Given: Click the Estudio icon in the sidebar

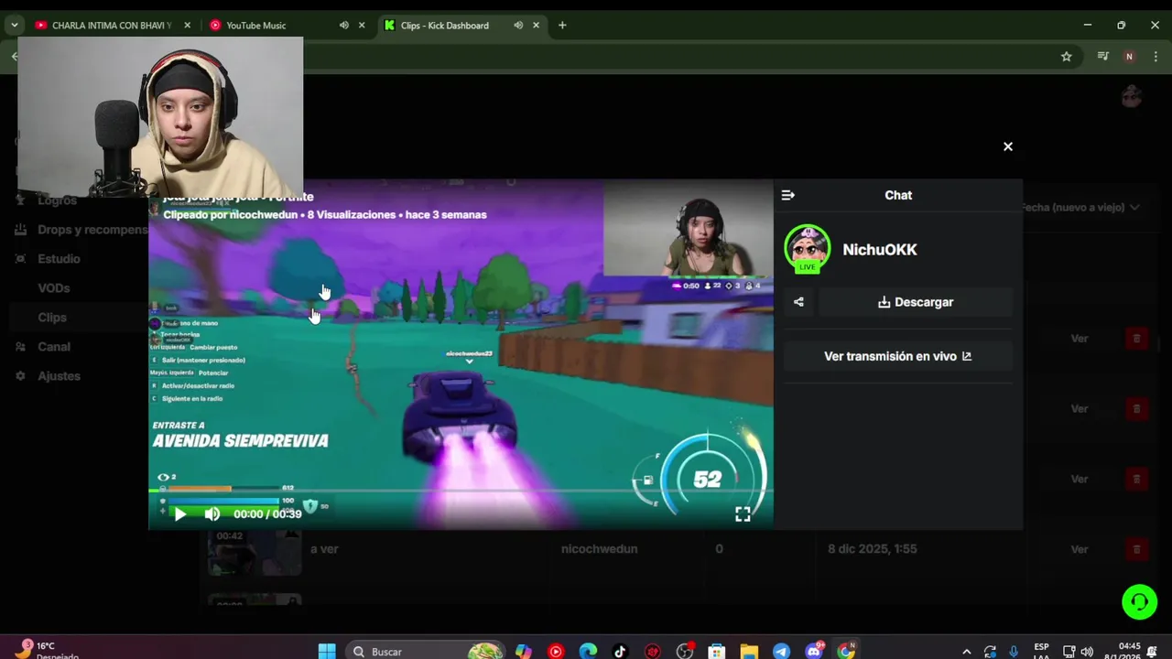Looking at the screenshot, I should pos(20,259).
